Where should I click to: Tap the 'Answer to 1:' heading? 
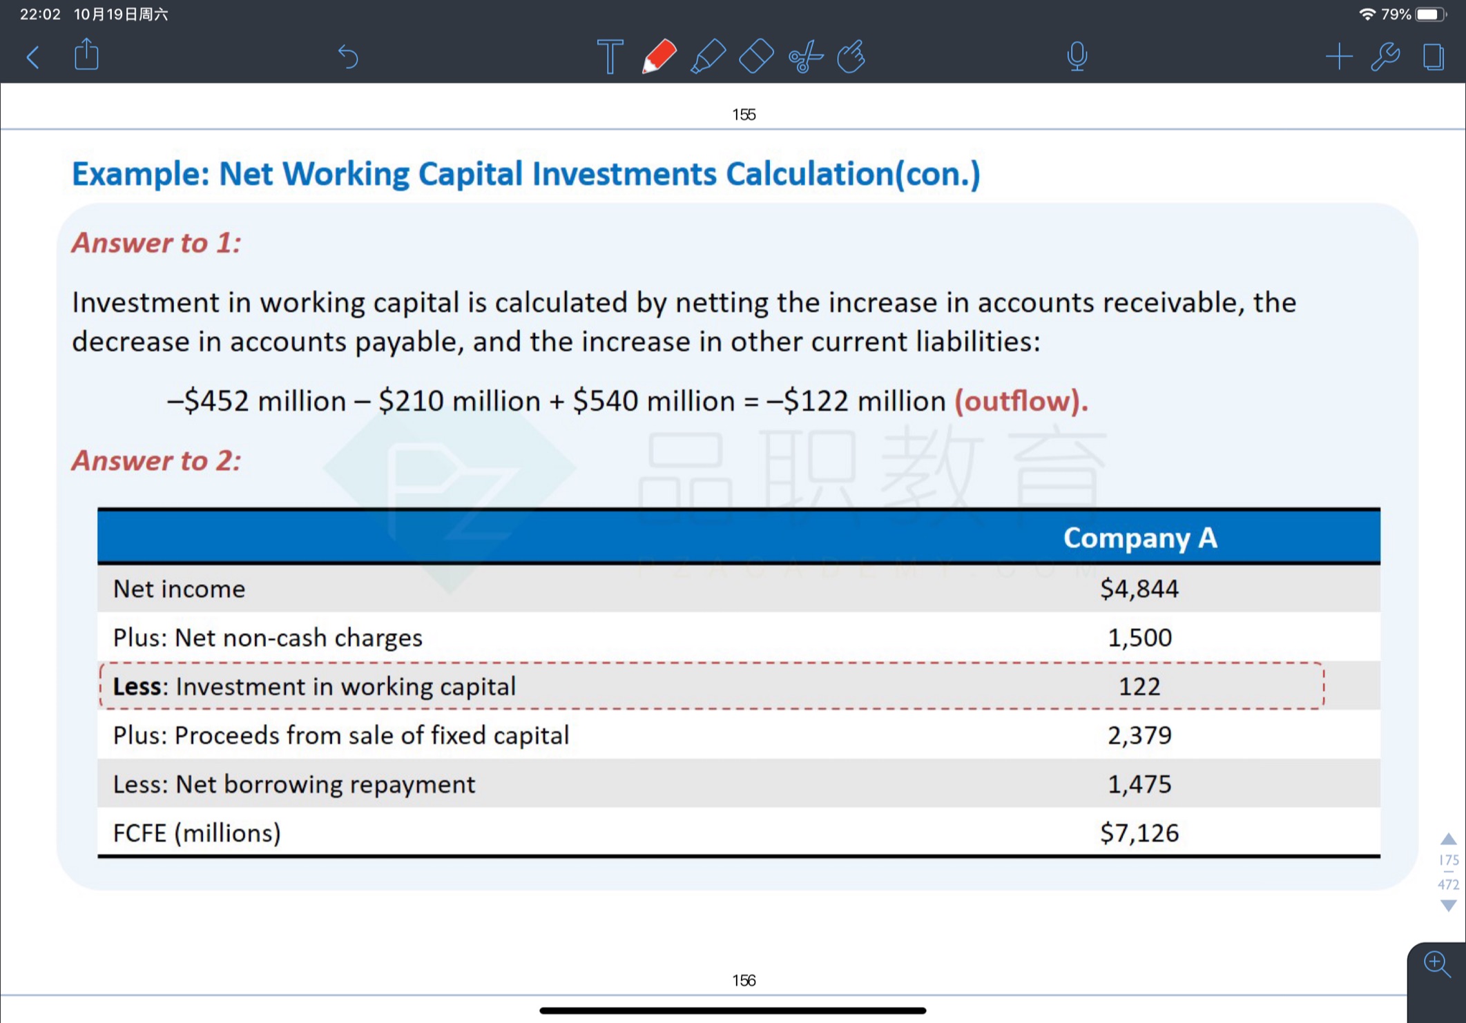point(157,242)
